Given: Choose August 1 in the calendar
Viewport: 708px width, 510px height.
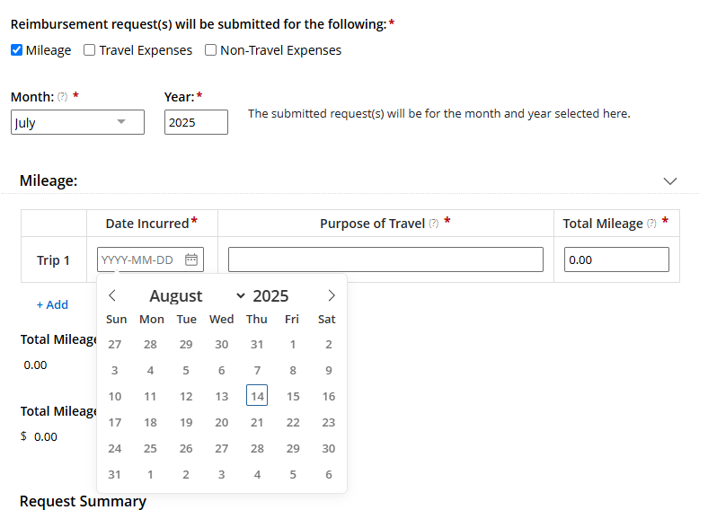Looking at the screenshot, I should point(293,344).
